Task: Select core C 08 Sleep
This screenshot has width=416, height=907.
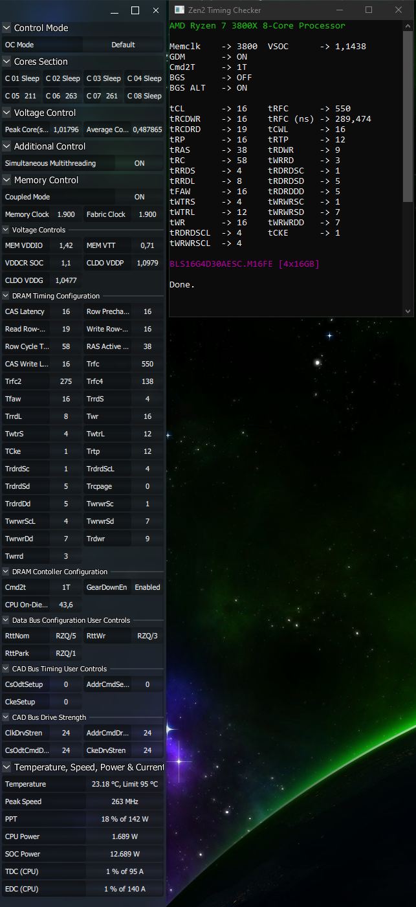Action: point(144,96)
